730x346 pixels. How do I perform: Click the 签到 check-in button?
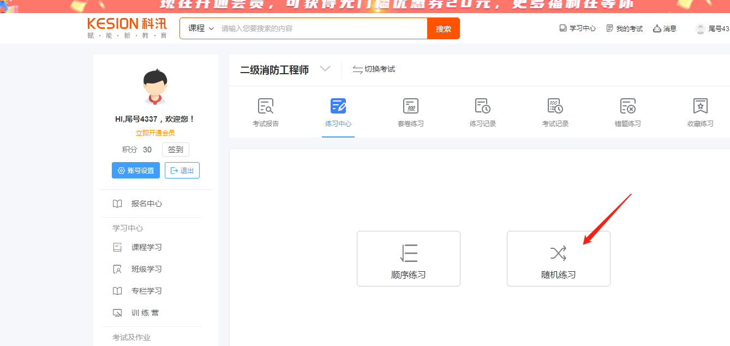pyautogui.click(x=175, y=150)
